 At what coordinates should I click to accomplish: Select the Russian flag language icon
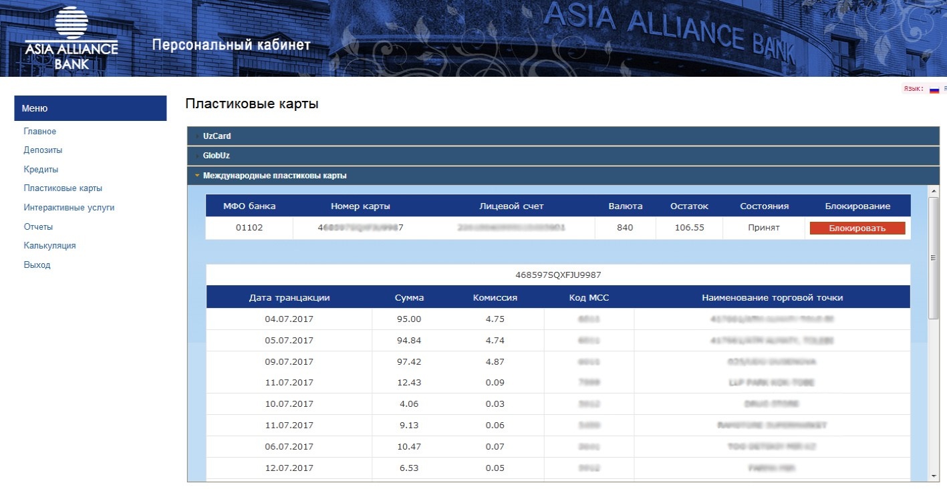pos(934,90)
